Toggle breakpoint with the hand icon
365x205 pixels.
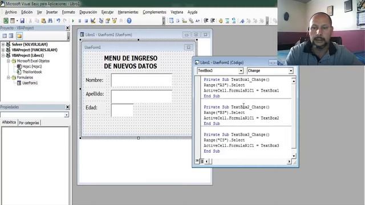(221, 20)
